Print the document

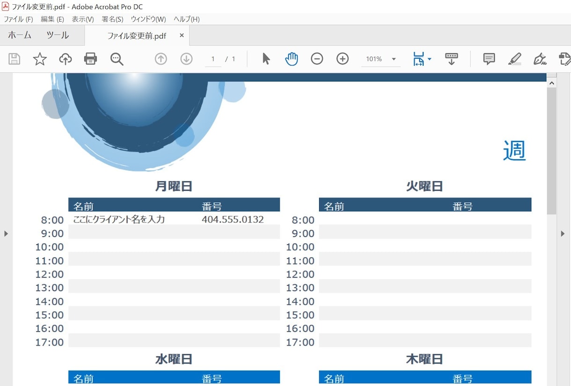pyautogui.click(x=90, y=59)
